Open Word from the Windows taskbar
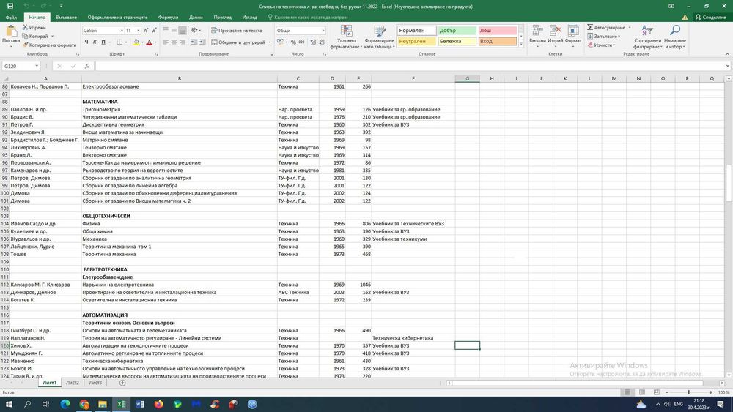This screenshot has height=412, width=733. click(140, 404)
